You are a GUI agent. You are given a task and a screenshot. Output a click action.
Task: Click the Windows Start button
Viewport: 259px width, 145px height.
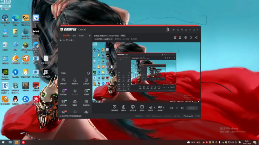pyautogui.click(x=3, y=142)
